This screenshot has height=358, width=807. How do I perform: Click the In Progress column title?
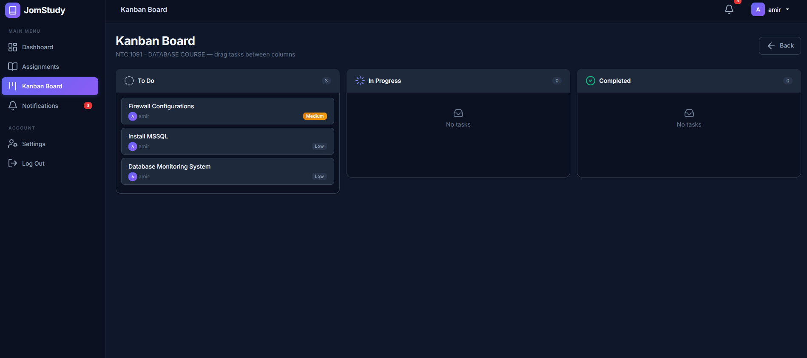coord(385,81)
